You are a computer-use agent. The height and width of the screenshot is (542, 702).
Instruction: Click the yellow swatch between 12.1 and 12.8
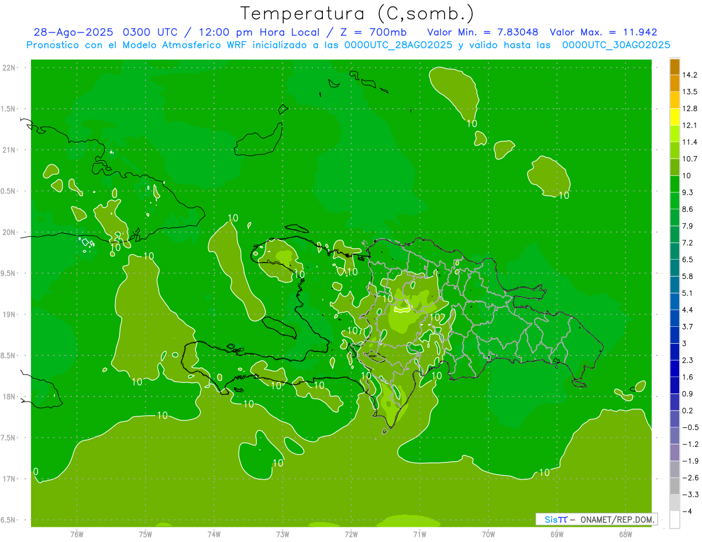pyautogui.click(x=675, y=117)
